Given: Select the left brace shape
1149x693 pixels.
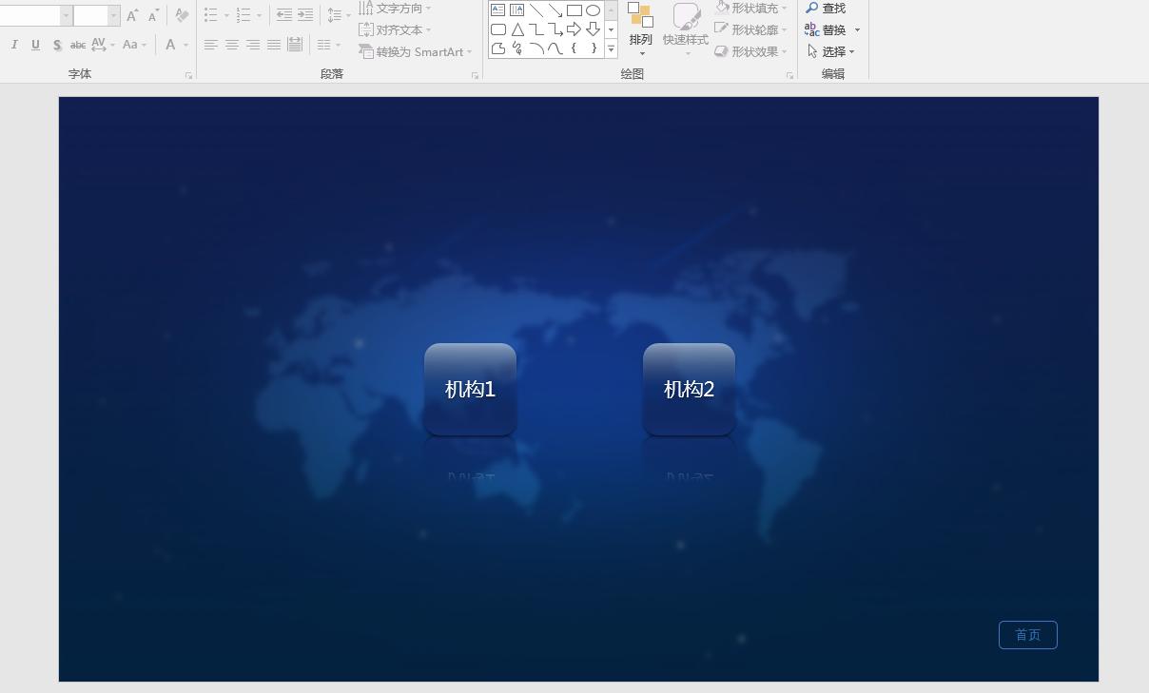Looking at the screenshot, I should (574, 48).
